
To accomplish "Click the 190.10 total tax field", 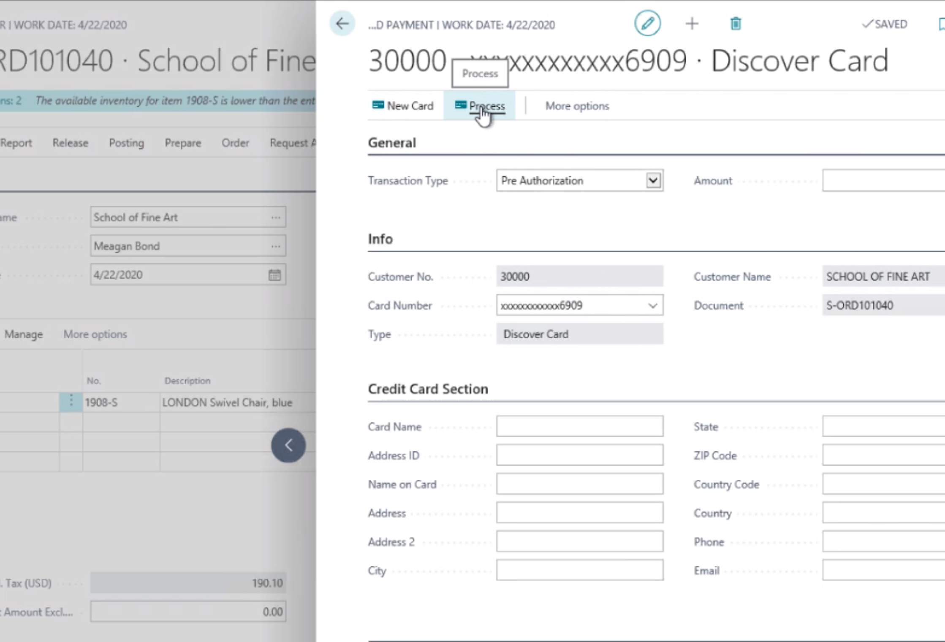I will (188, 583).
